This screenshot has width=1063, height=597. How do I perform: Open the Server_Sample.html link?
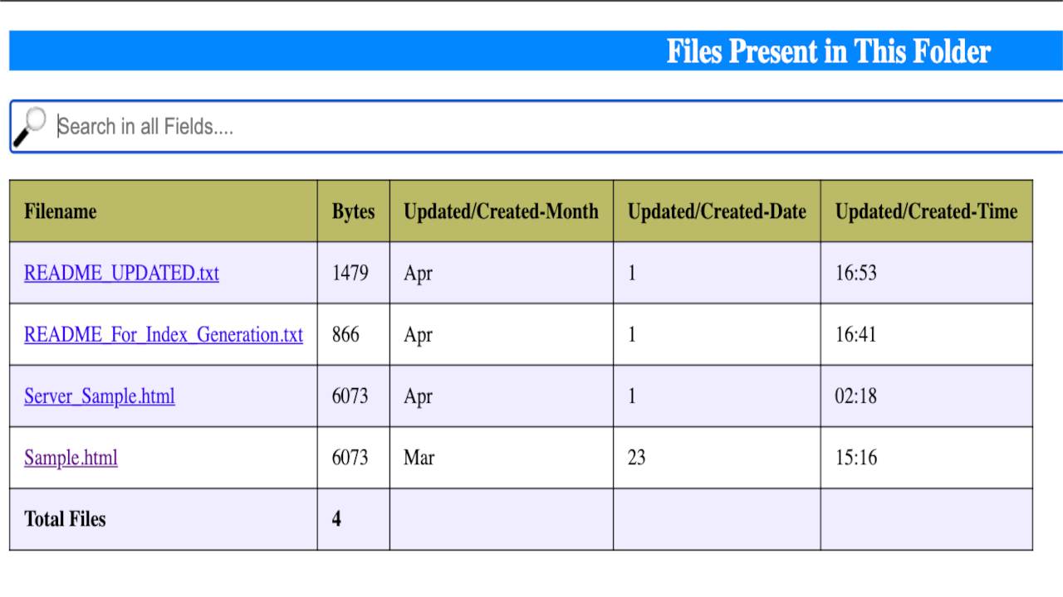100,396
